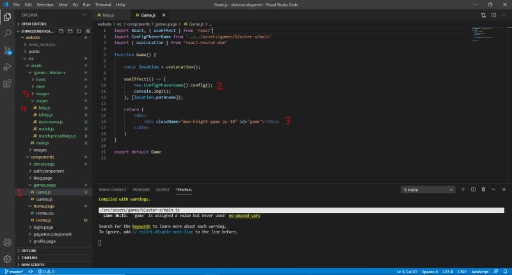Image resolution: width=512 pixels, height=275 pixels.
Task: Click the terminal input cursor area
Action: 100,243
